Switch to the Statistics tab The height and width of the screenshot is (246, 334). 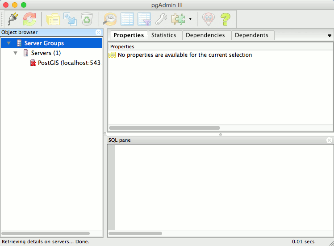(x=163, y=35)
